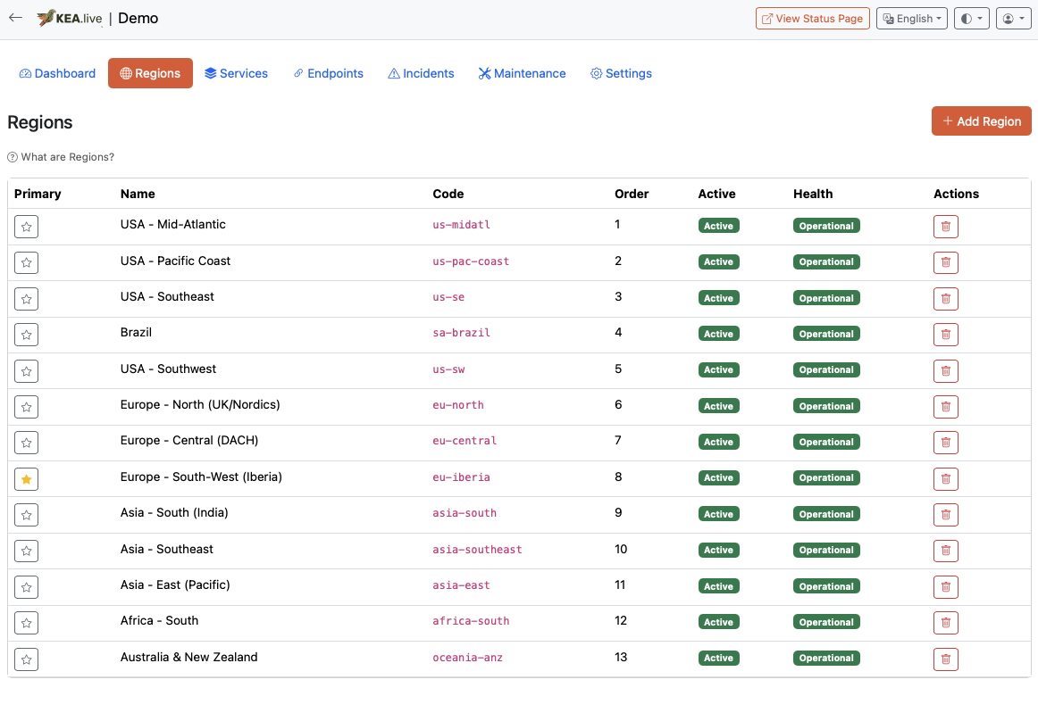Delete the Asia - East (Pacific) region

pyautogui.click(x=945, y=586)
